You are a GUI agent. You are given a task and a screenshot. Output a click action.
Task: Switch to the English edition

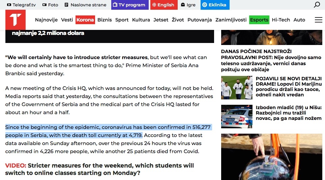tap(164, 5)
